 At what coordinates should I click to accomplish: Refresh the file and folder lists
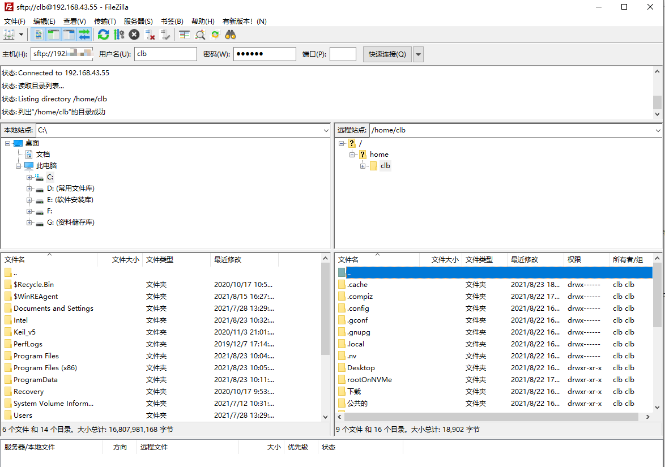pyautogui.click(x=103, y=35)
